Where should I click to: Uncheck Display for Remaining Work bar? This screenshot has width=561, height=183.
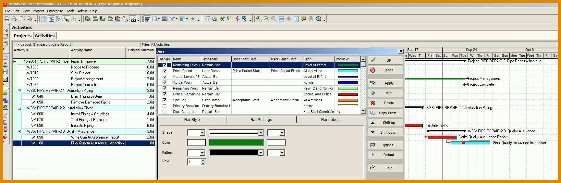click(x=165, y=88)
